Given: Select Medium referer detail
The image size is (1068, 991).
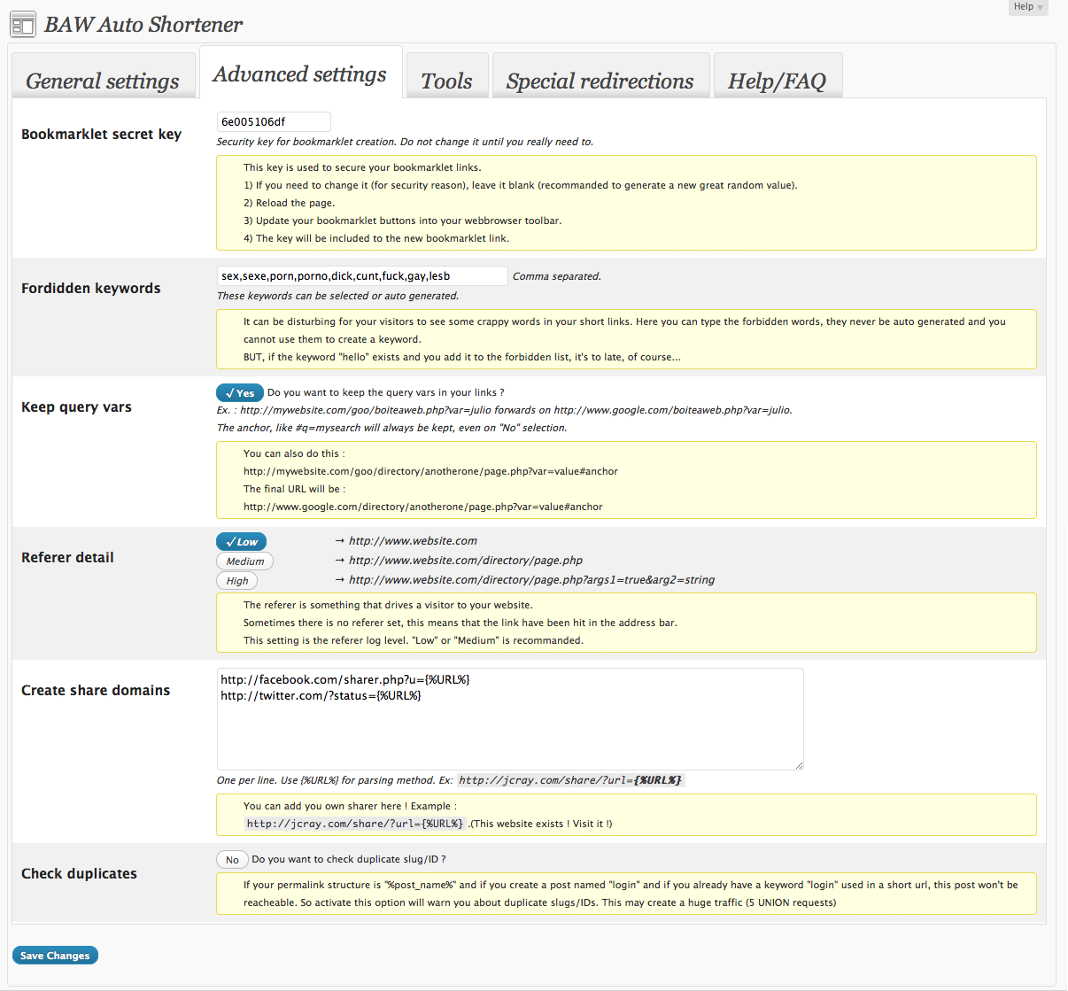Looking at the screenshot, I should [x=244, y=561].
